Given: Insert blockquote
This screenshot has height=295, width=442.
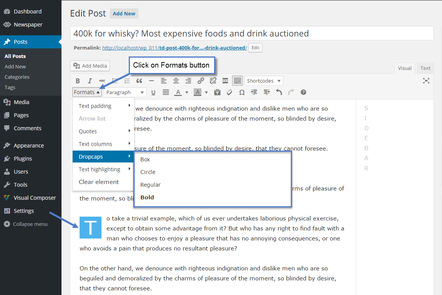Looking at the screenshot, I should click(x=139, y=81).
